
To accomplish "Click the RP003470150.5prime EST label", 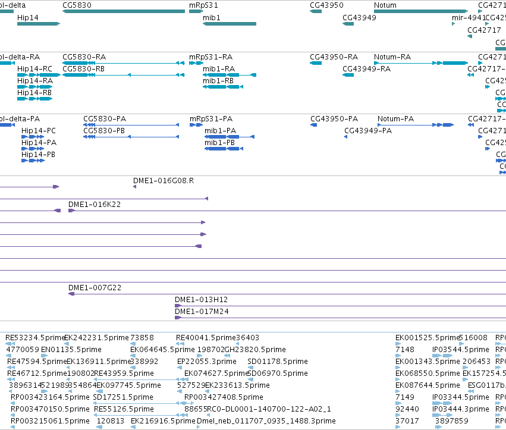I will 50,409.
